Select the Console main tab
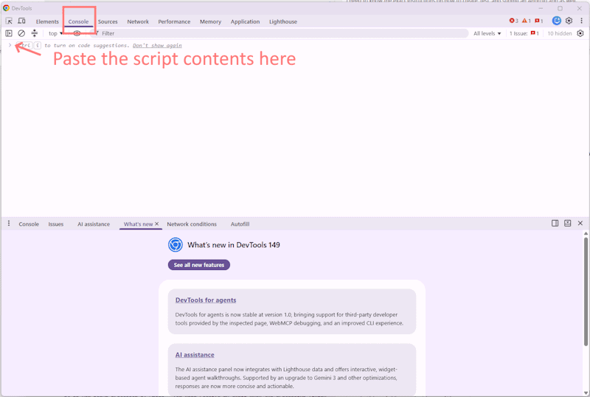The height and width of the screenshot is (397, 590). (x=78, y=21)
